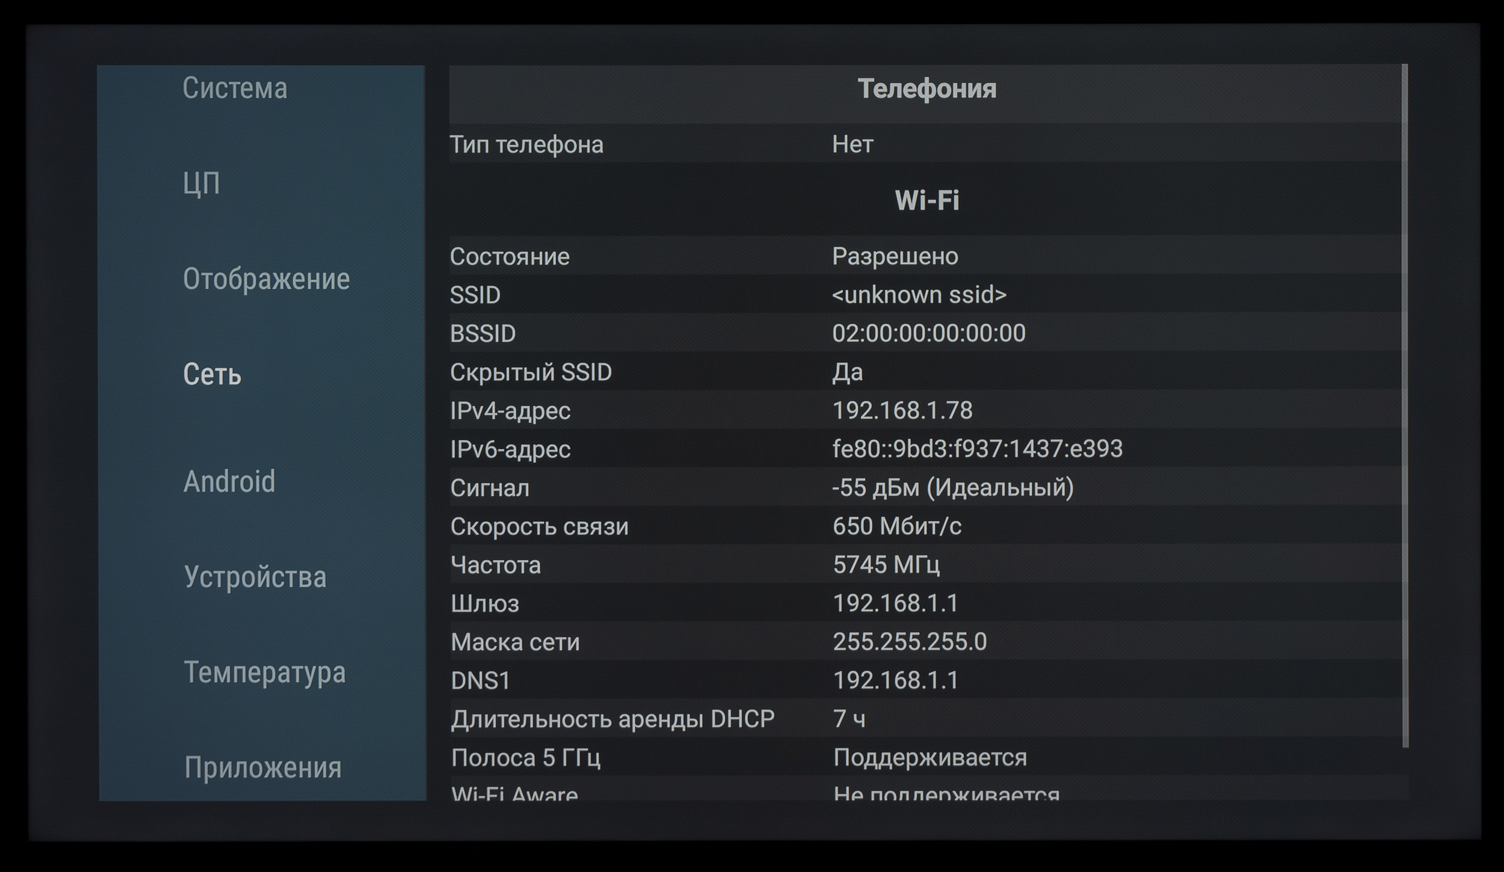Click the vertical scrollbar on right edge
Screen dimensions: 1504x872
1405,406
